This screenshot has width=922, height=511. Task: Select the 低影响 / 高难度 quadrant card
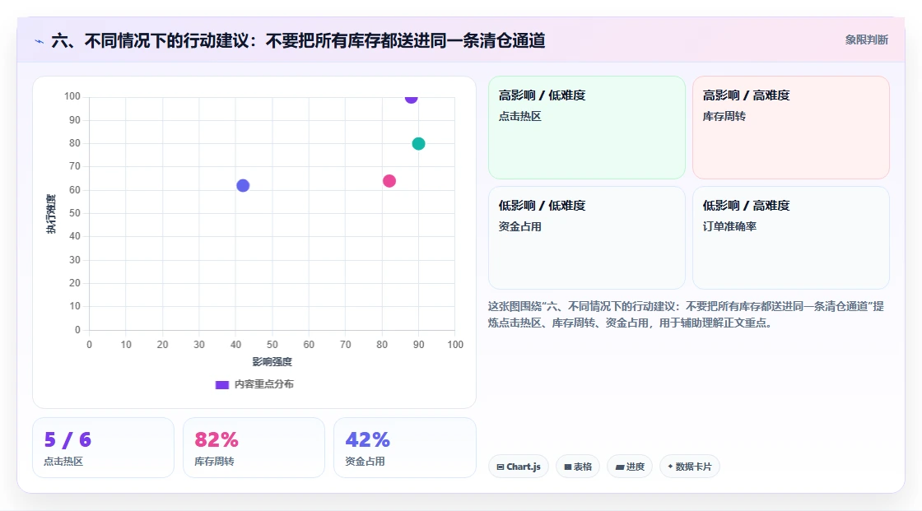790,238
